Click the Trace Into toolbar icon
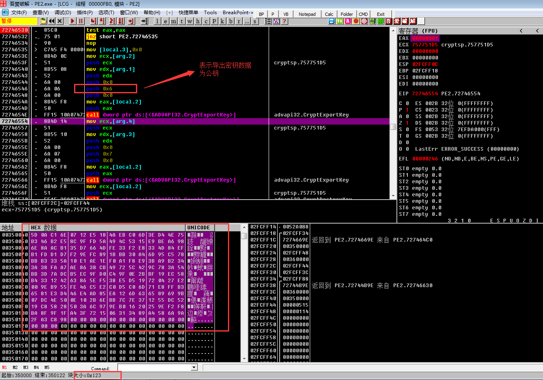The image size is (543, 380). pos(112,21)
